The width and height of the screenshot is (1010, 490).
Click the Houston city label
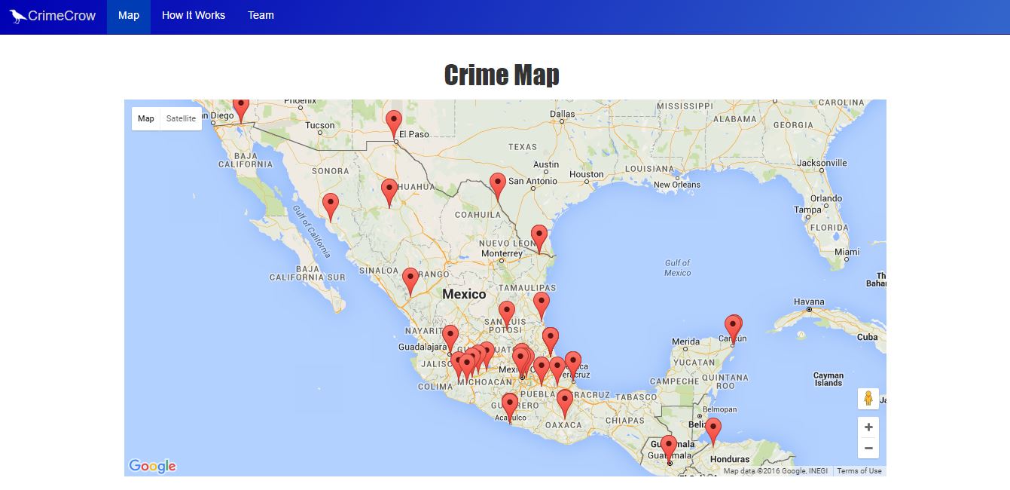pyautogui.click(x=587, y=174)
